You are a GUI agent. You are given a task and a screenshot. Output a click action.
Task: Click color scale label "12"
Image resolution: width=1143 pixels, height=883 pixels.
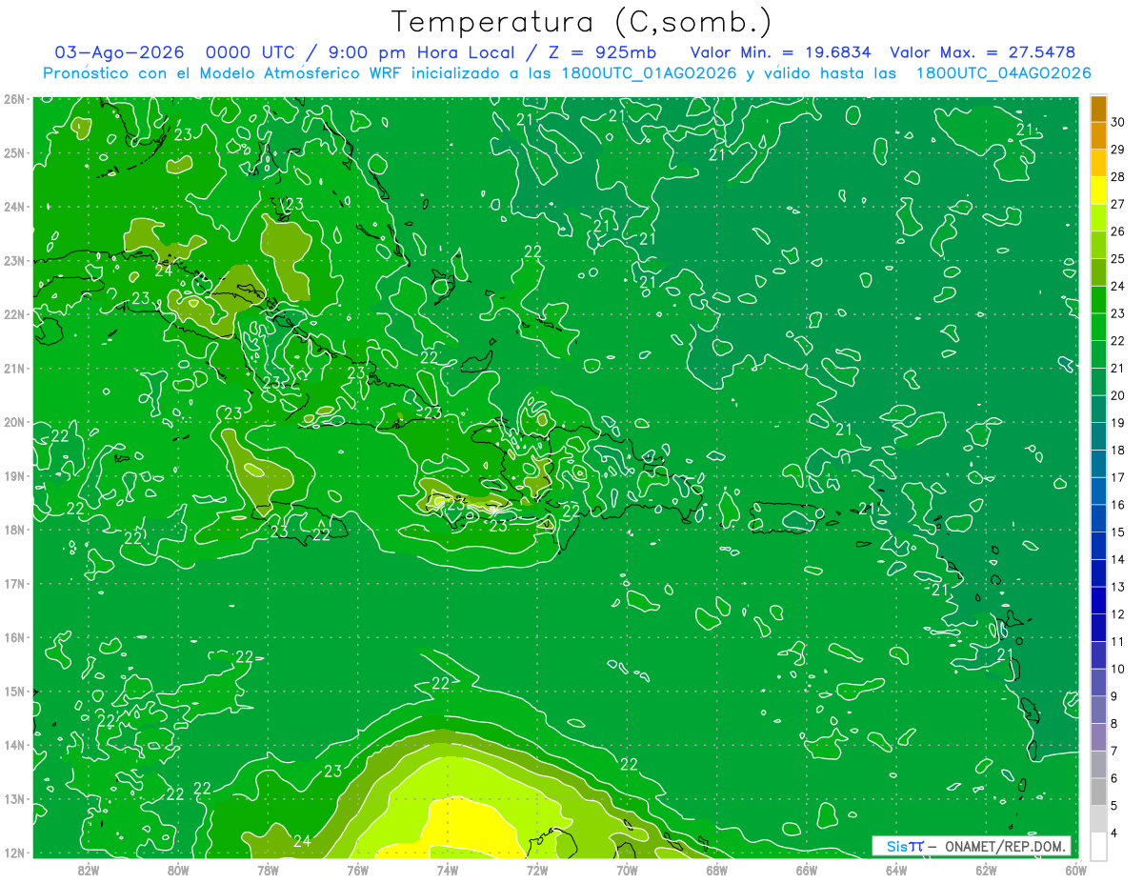pyautogui.click(x=1118, y=613)
